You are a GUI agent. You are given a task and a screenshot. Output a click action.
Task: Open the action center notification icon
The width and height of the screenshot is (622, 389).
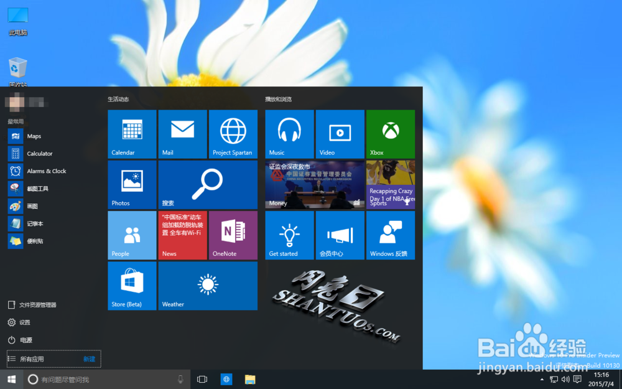tap(578, 380)
